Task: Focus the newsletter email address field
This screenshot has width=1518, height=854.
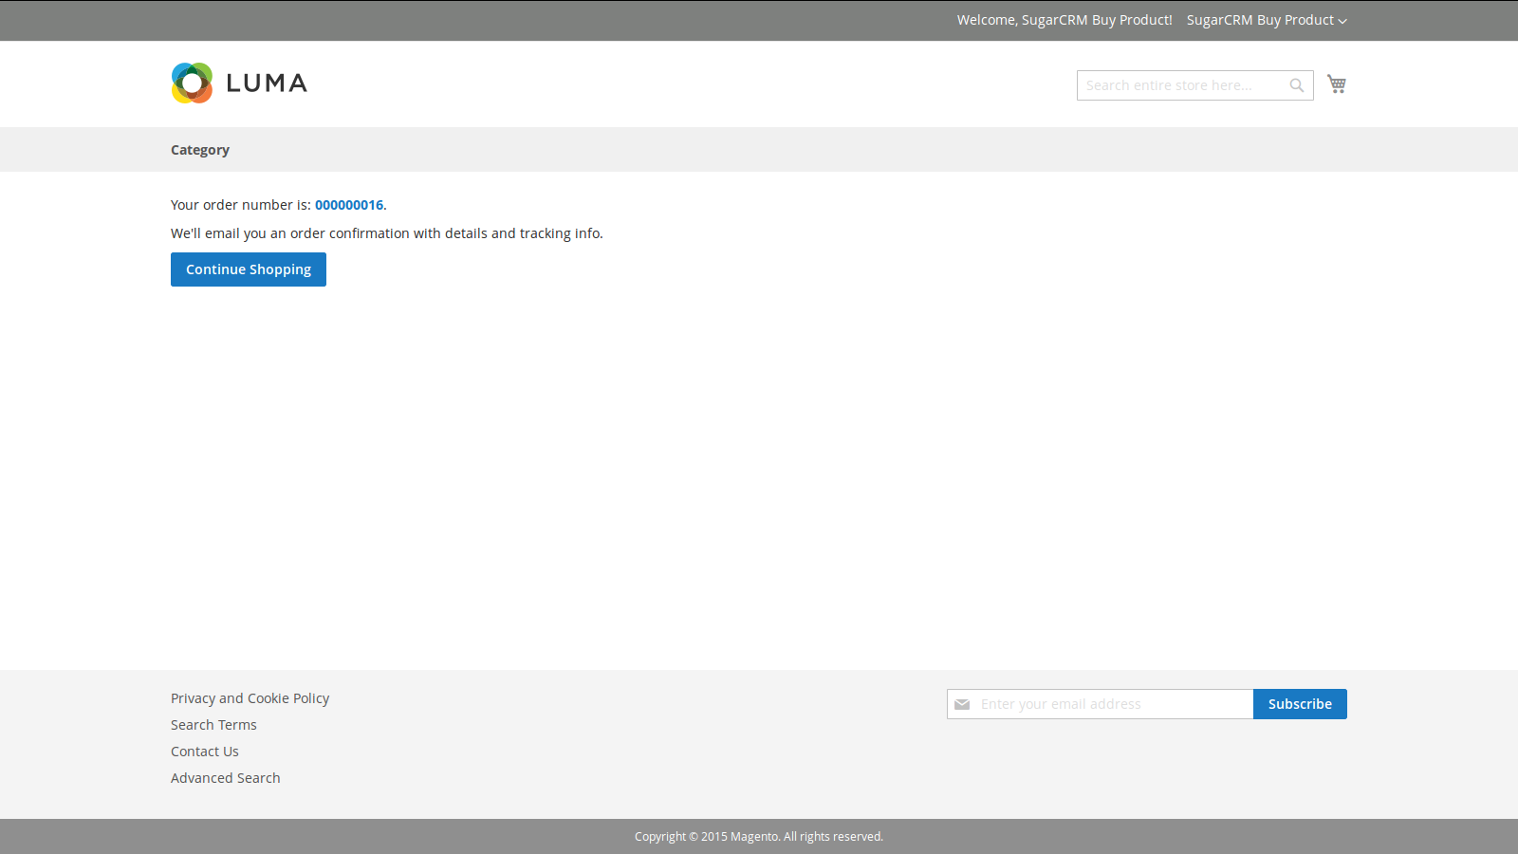Action: pyautogui.click(x=1101, y=704)
